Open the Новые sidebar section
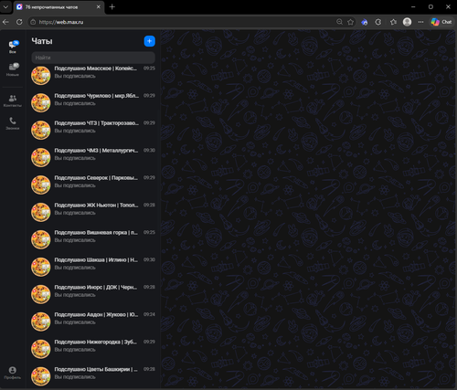This screenshot has width=457, height=390. [13, 69]
